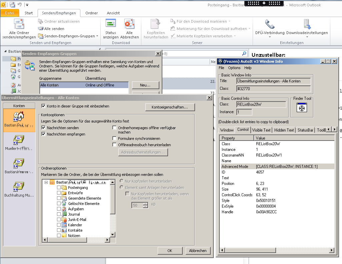The height and width of the screenshot is (264, 342).
Task: Check the Posteingang folder checkbox
Action: tap(59, 188)
